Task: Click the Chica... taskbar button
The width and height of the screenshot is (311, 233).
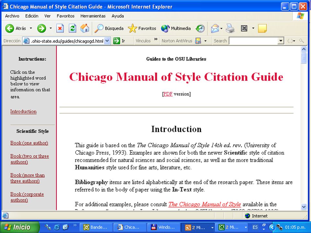Action: [x=130, y=227]
